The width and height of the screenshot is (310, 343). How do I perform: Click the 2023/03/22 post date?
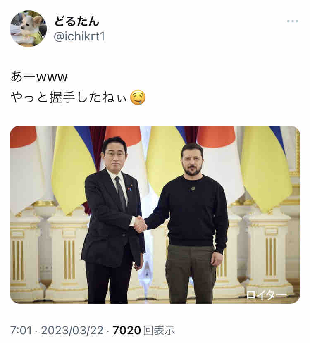[x=72, y=330]
